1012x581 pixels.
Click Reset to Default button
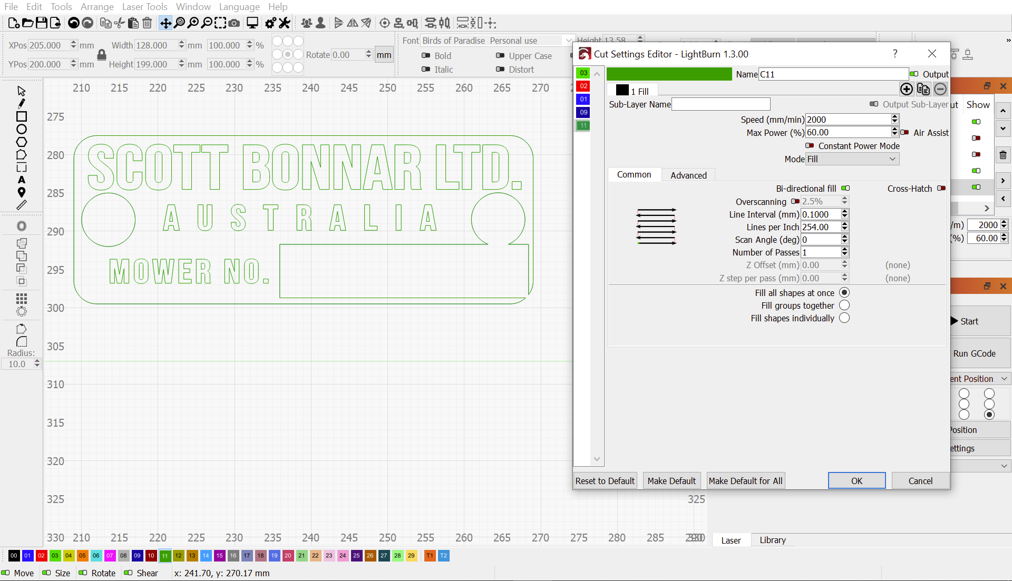[605, 481]
